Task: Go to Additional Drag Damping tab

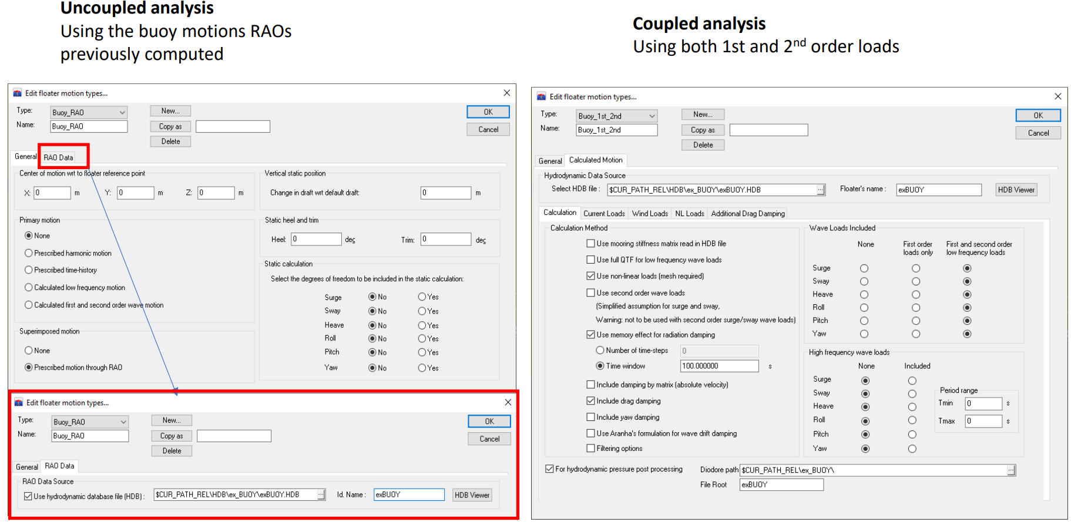Action: click(747, 214)
